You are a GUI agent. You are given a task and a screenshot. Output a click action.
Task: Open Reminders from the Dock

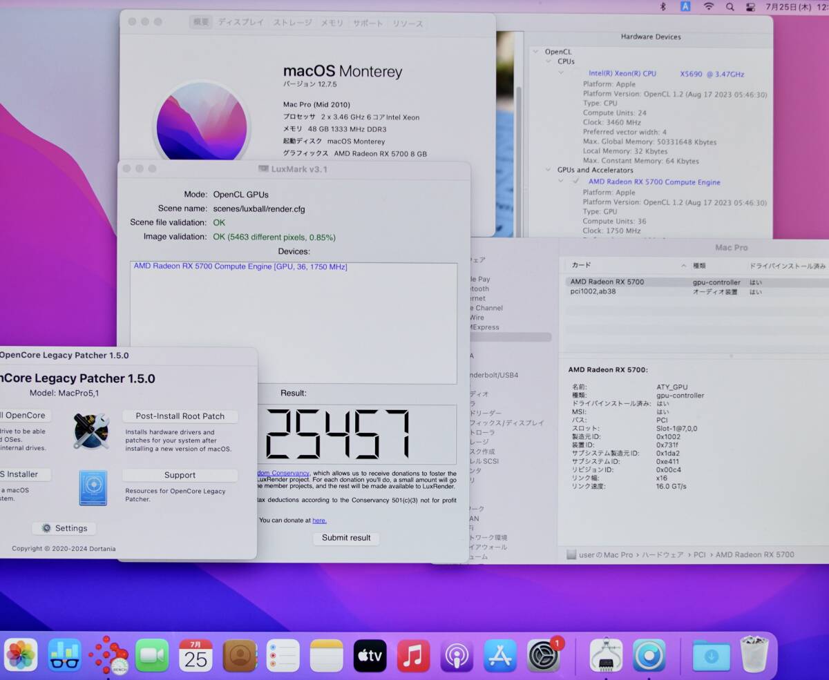pos(283,655)
